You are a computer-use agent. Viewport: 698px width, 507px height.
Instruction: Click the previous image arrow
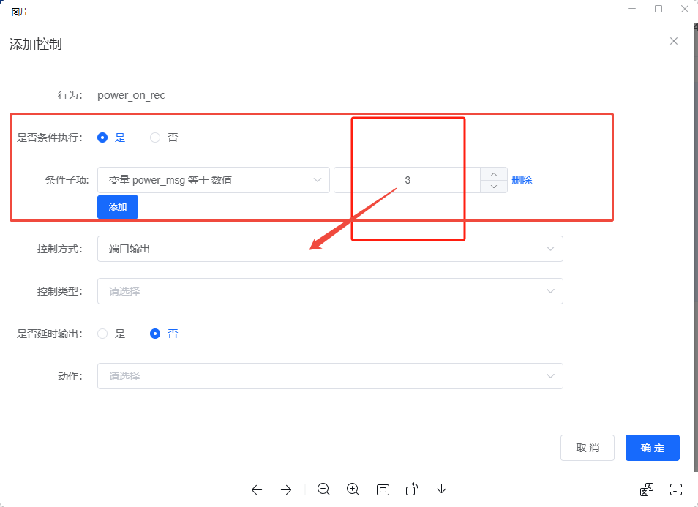[x=257, y=489]
